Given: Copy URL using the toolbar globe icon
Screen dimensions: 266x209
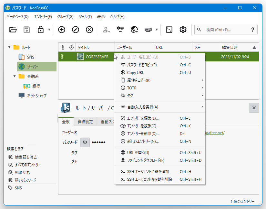Looking at the screenshot, I should (x=134, y=30).
